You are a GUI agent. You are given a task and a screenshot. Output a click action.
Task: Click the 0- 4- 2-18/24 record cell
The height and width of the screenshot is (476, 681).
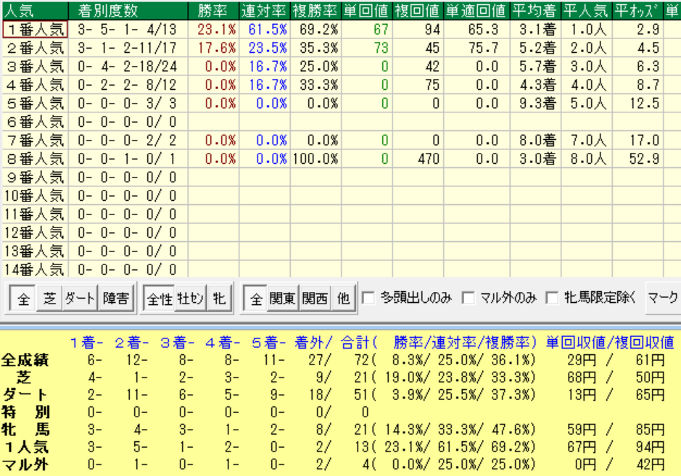point(127,67)
